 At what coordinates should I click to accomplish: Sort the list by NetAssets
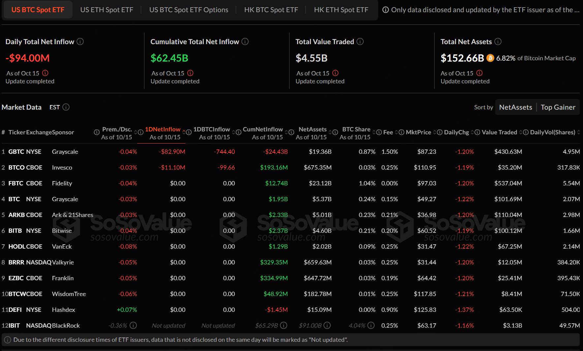(515, 107)
